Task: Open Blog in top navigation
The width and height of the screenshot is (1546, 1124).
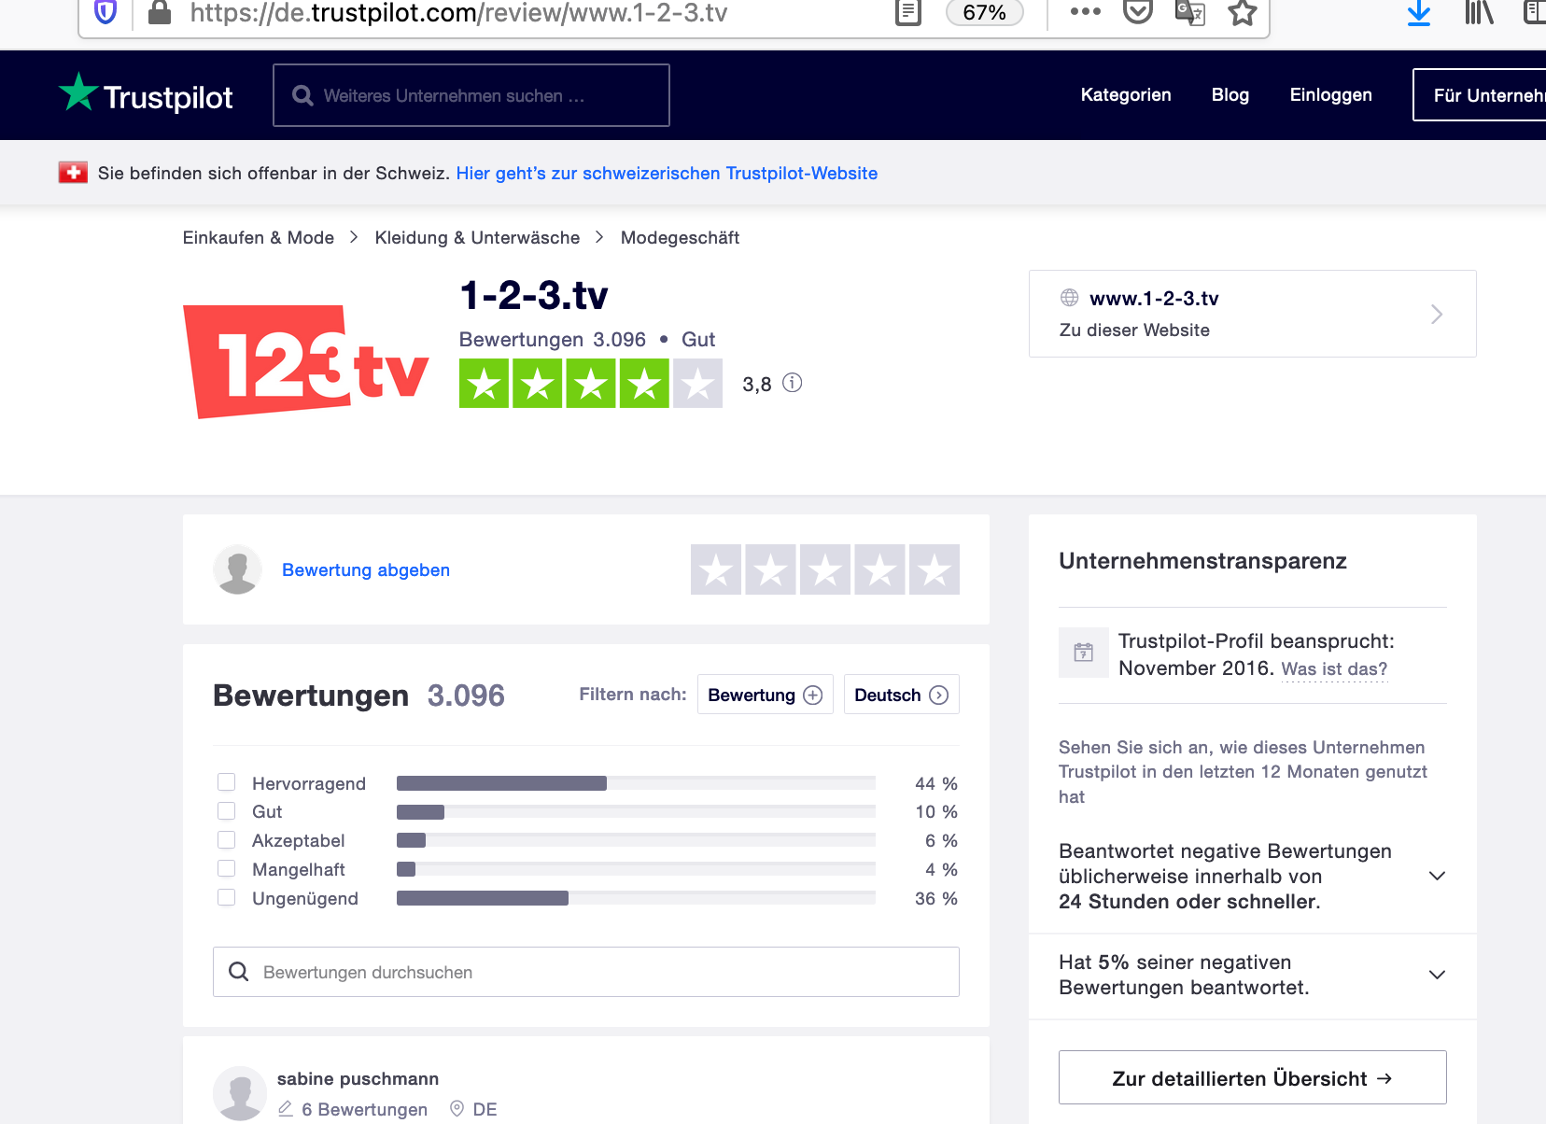Action: [x=1230, y=94]
